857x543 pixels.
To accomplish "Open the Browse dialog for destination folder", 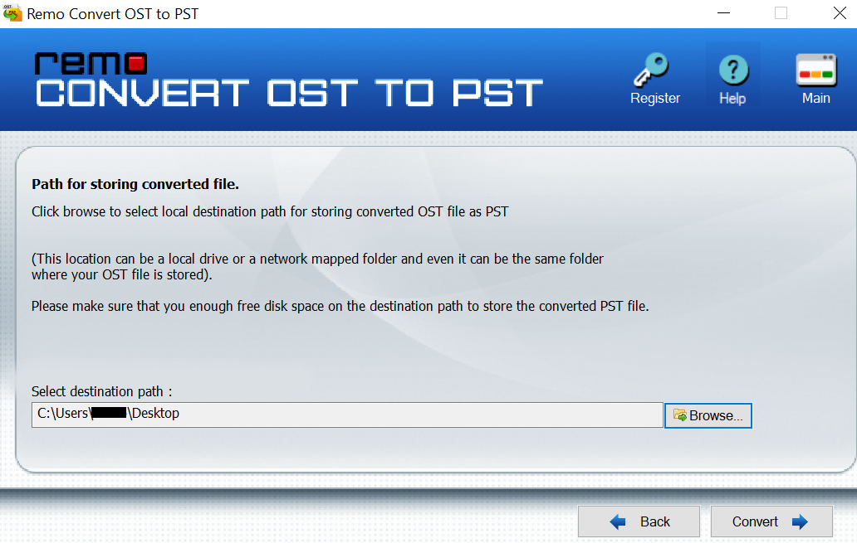I will [708, 415].
